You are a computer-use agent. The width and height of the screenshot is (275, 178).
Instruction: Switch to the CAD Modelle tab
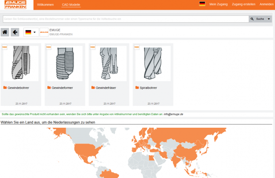(71, 4)
